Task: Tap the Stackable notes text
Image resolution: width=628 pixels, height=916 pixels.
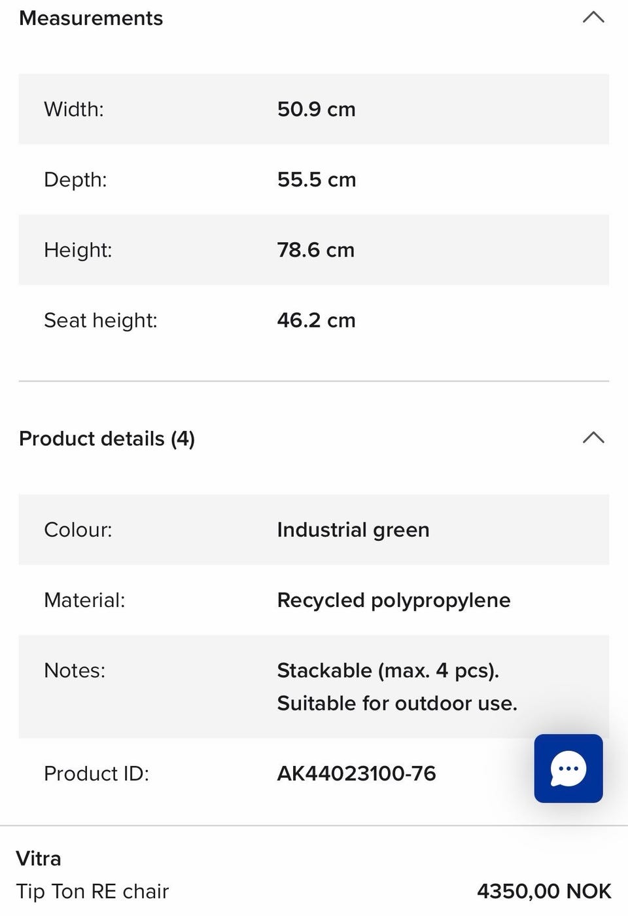Action: tap(388, 670)
